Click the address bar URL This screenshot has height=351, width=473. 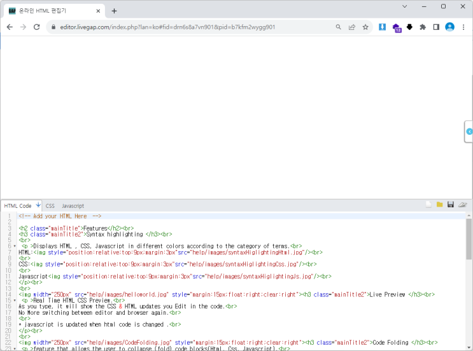(x=167, y=27)
